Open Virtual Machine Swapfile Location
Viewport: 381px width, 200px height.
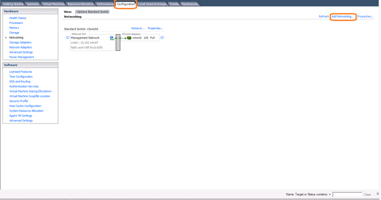click(x=30, y=96)
